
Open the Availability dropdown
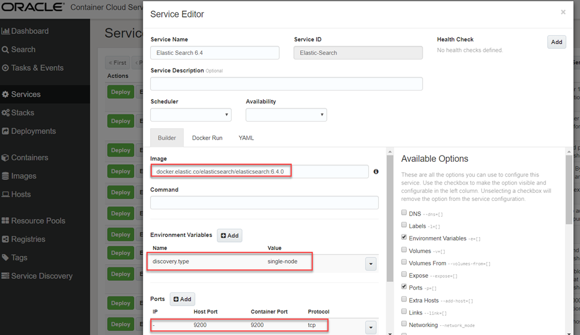(286, 114)
